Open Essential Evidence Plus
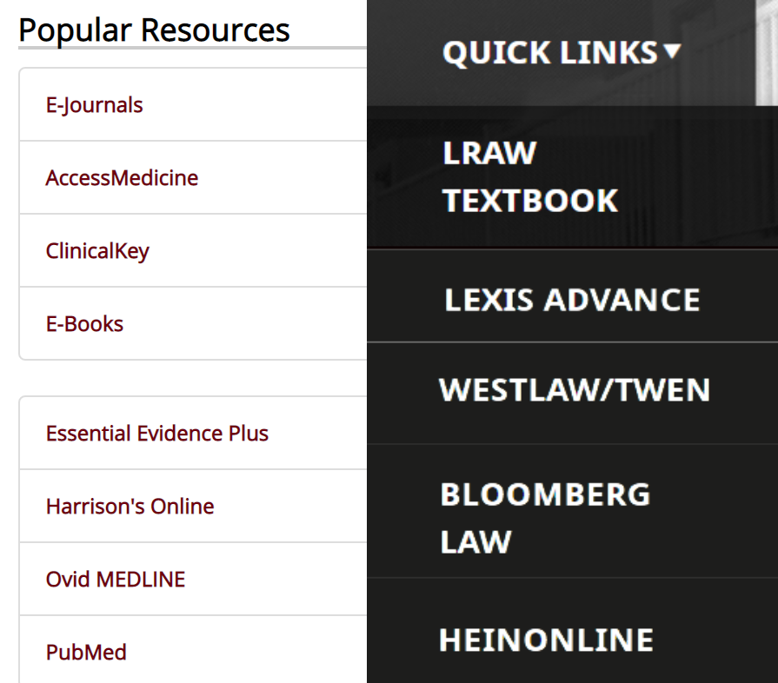 (x=156, y=434)
